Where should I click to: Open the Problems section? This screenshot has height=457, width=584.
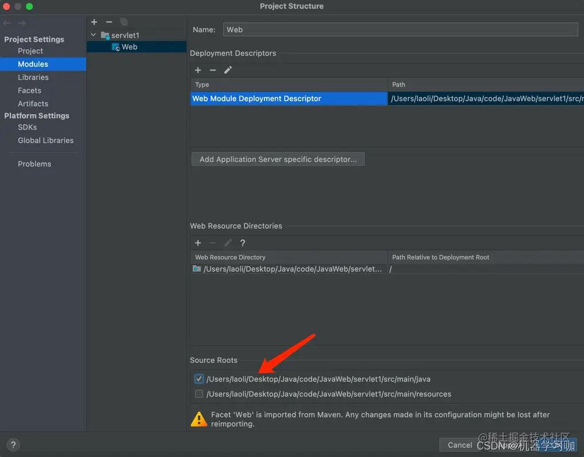coord(34,164)
